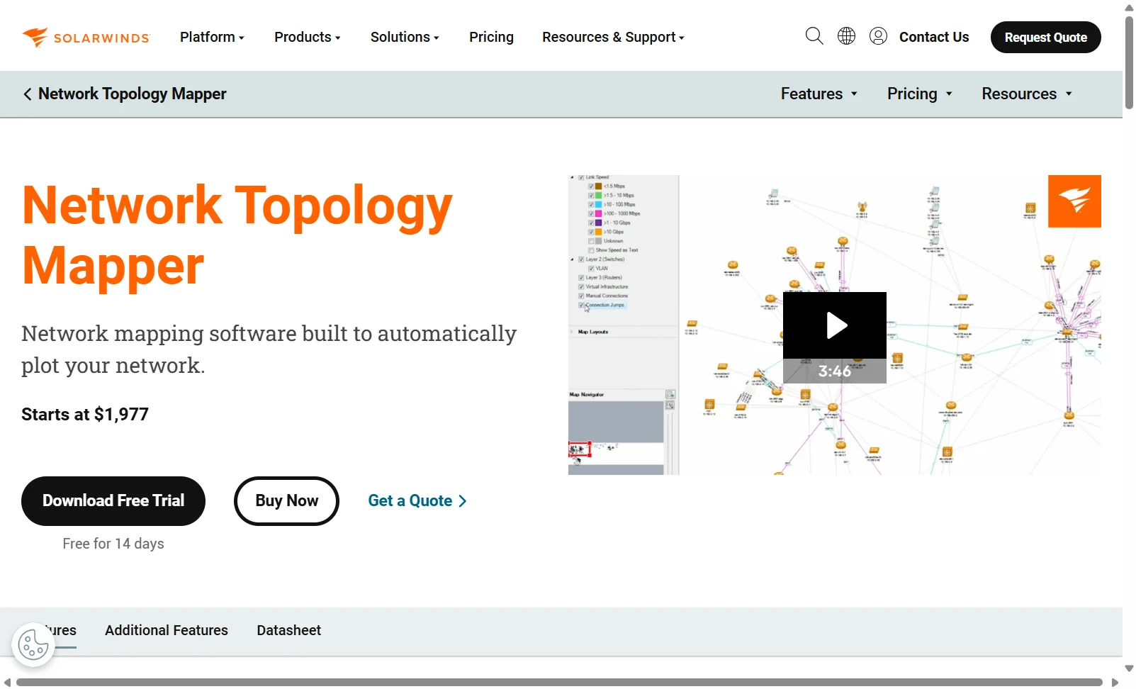This screenshot has width=1136, height=689.
Task: Switch to the Additional Features tab
Action: pos(167,630)
